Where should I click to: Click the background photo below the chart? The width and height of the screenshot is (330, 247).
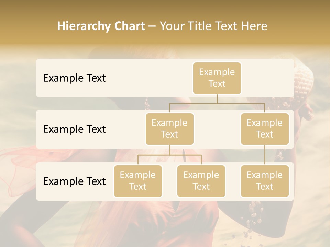pos(165,223)
